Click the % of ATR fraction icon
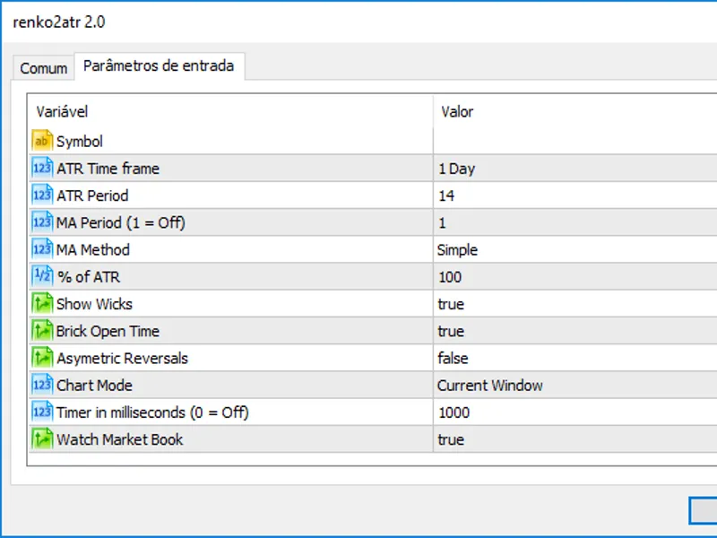717x538 pixels. pyautogui.click(x=42, y=276)
